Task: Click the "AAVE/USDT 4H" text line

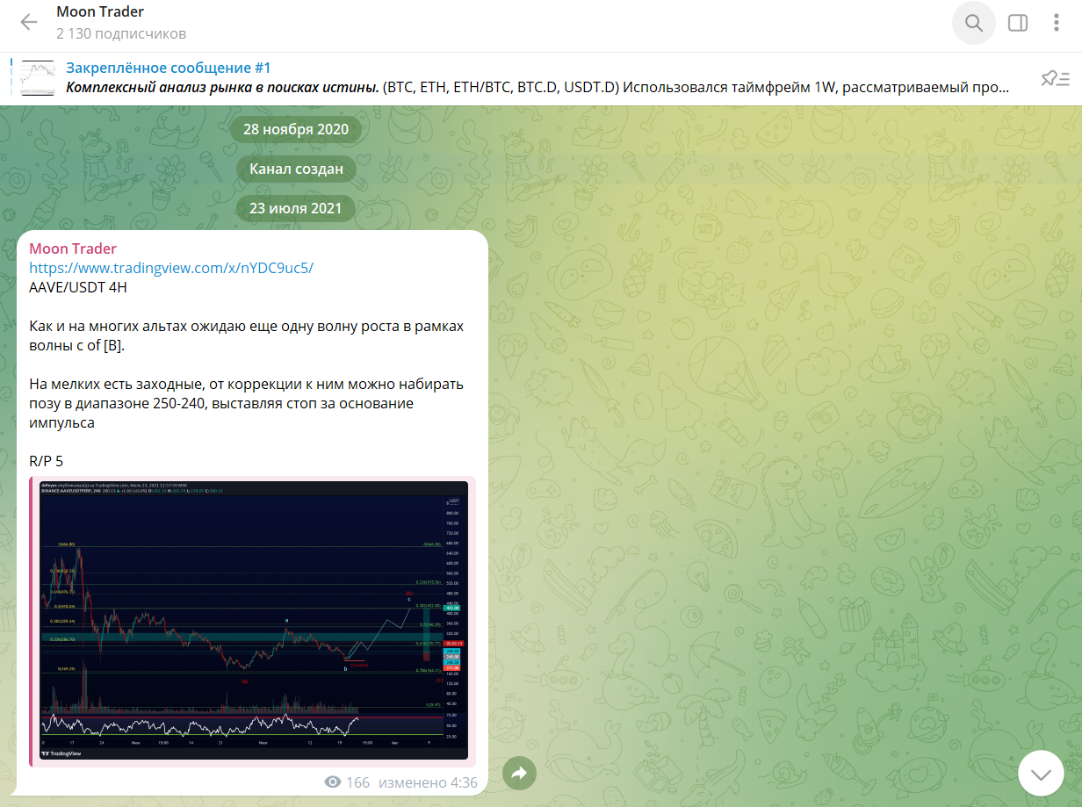Action: (78, 287)
